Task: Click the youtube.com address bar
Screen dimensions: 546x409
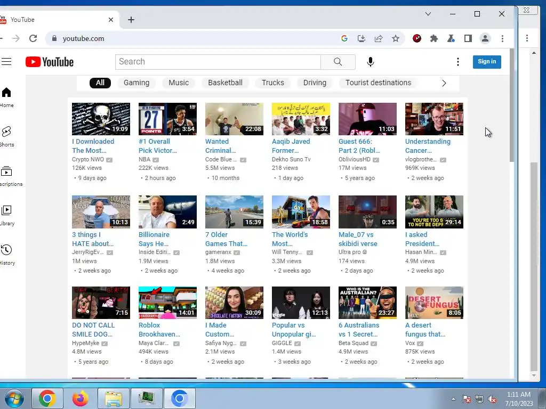Action: [x=195, y=38]
